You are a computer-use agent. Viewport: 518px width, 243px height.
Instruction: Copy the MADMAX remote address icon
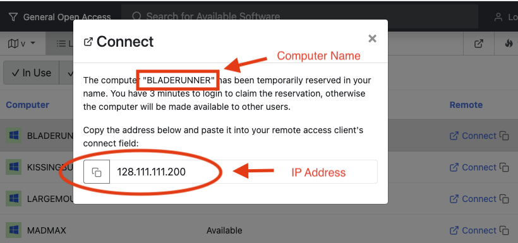[x=504, y=230]
